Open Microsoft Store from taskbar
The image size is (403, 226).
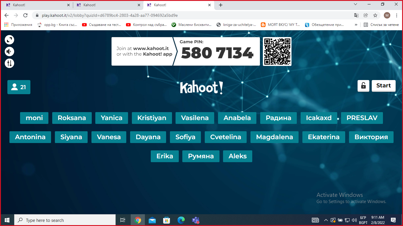166,220
